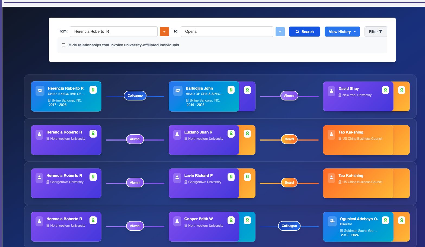The width and height of the screenshot is (425, 247).
Task: Click the badge on the card stacked behind Ogunlesi Adebayo
Action: (x=402, y=220)
